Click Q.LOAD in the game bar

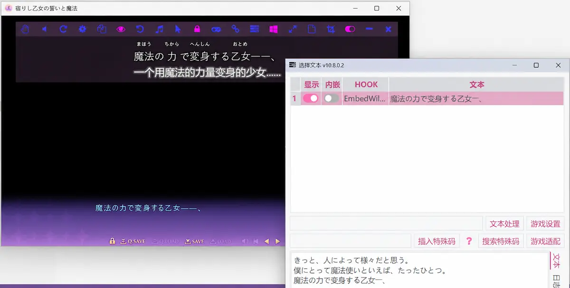pyautogui.click(x=165, y=241)
